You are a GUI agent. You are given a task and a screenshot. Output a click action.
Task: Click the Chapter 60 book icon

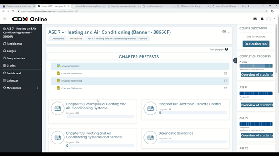[150, 108]
